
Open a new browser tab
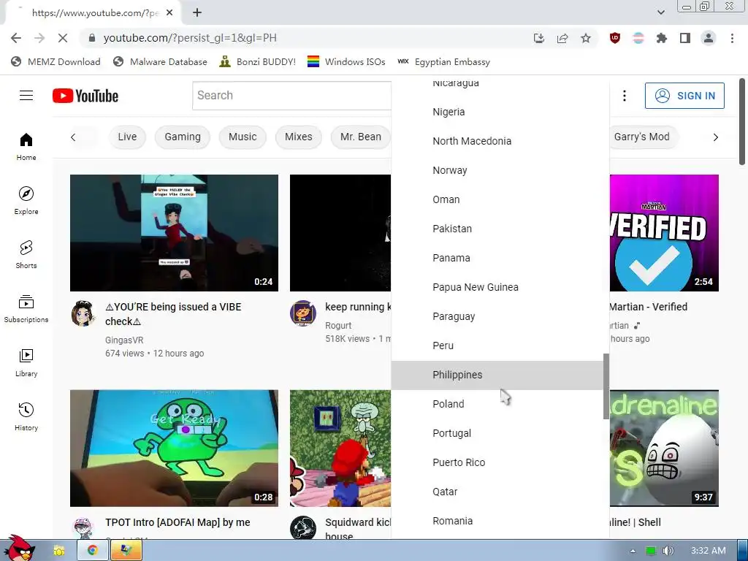(197, 13)
